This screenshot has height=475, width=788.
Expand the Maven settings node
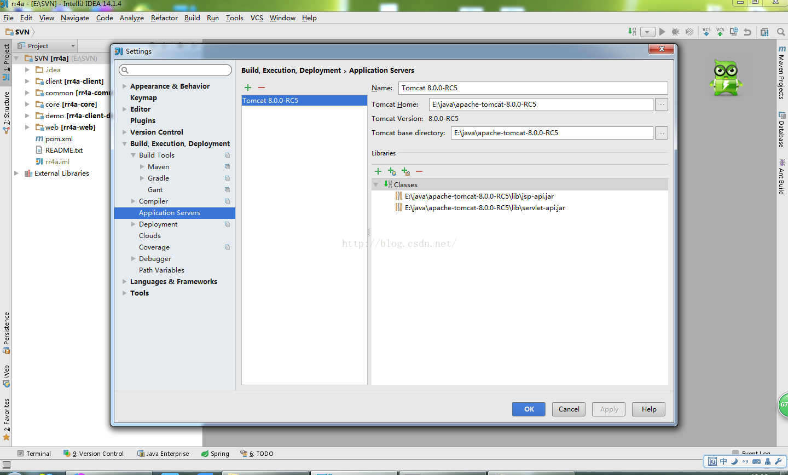(142, 167)
